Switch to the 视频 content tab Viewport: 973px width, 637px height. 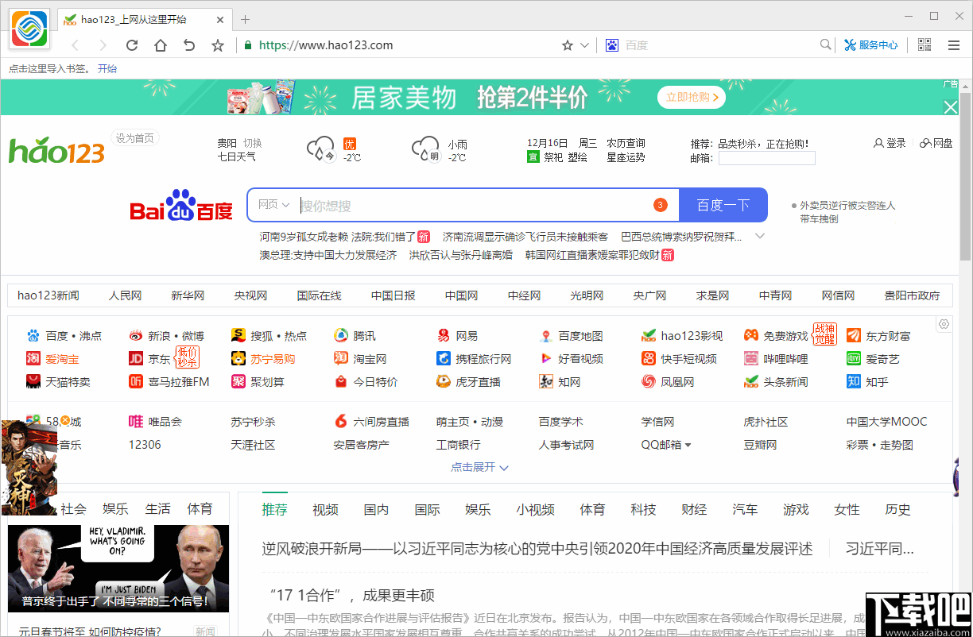pos(325,509)
